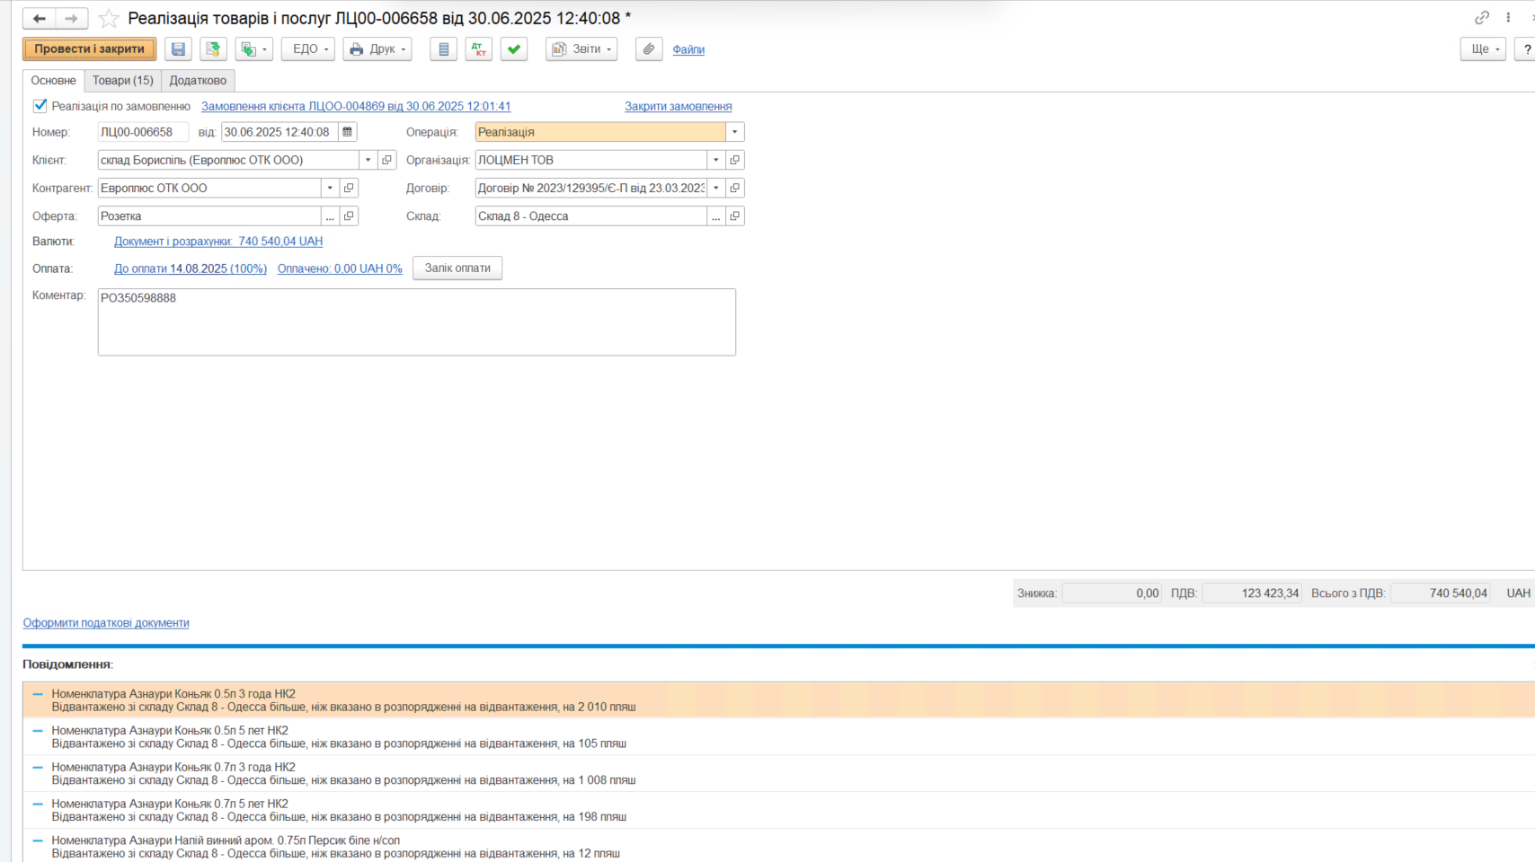Open the Оферта record icon
This screenshot has height=862, width=1535.
pyautogui.click(x=350, y=216)
